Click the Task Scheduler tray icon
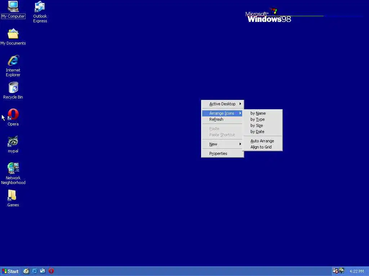 click(x=335, y=271)
